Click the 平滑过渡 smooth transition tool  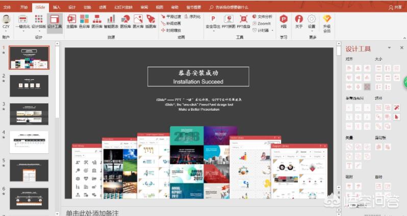[x=171, y=17]
